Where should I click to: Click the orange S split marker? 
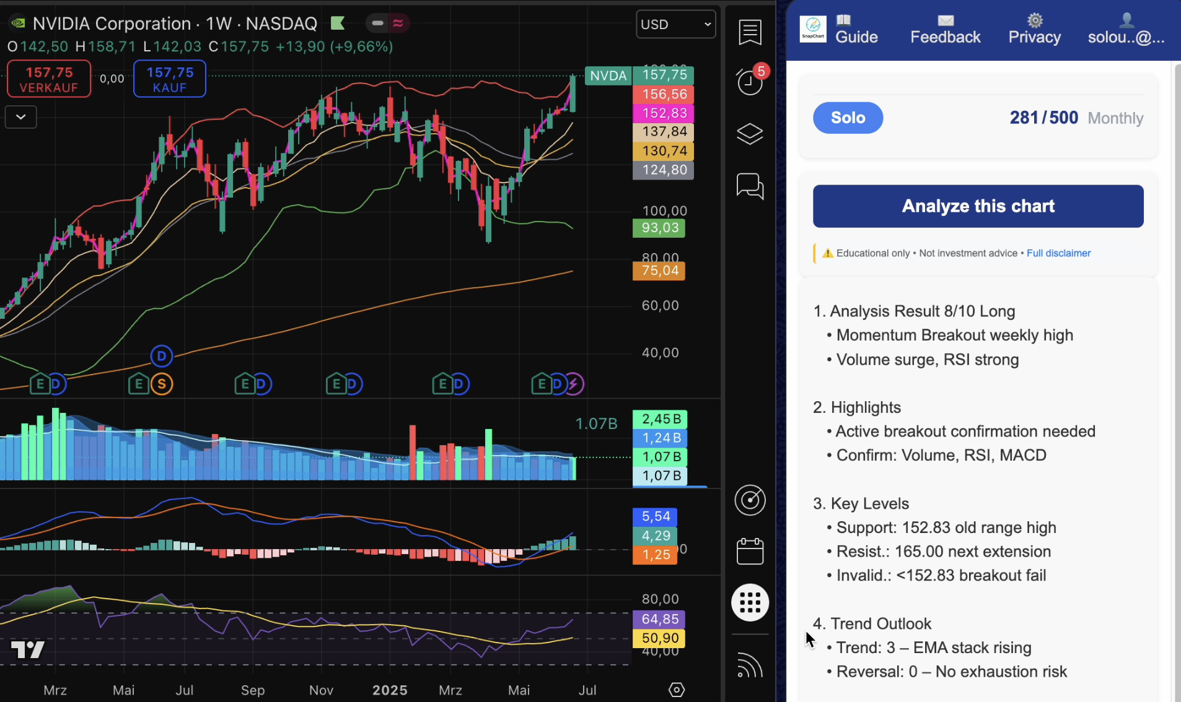pos(162,384)
